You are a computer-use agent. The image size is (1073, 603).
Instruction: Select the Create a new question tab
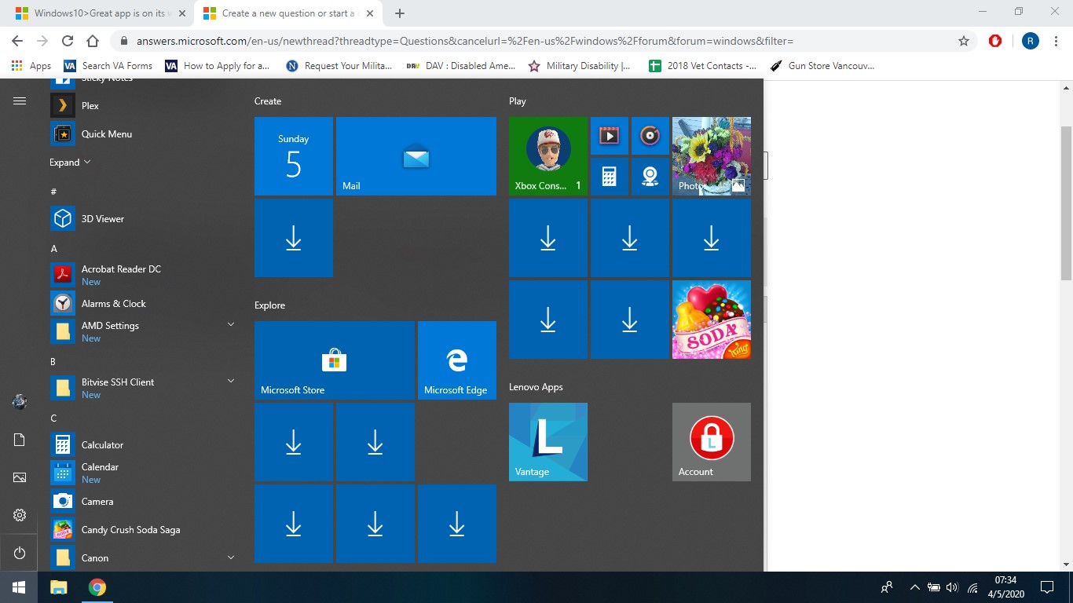pos(287,13)
